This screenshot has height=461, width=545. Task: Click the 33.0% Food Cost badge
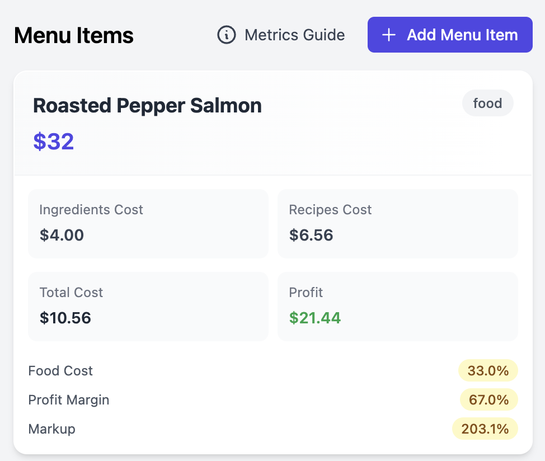[487, 370]
